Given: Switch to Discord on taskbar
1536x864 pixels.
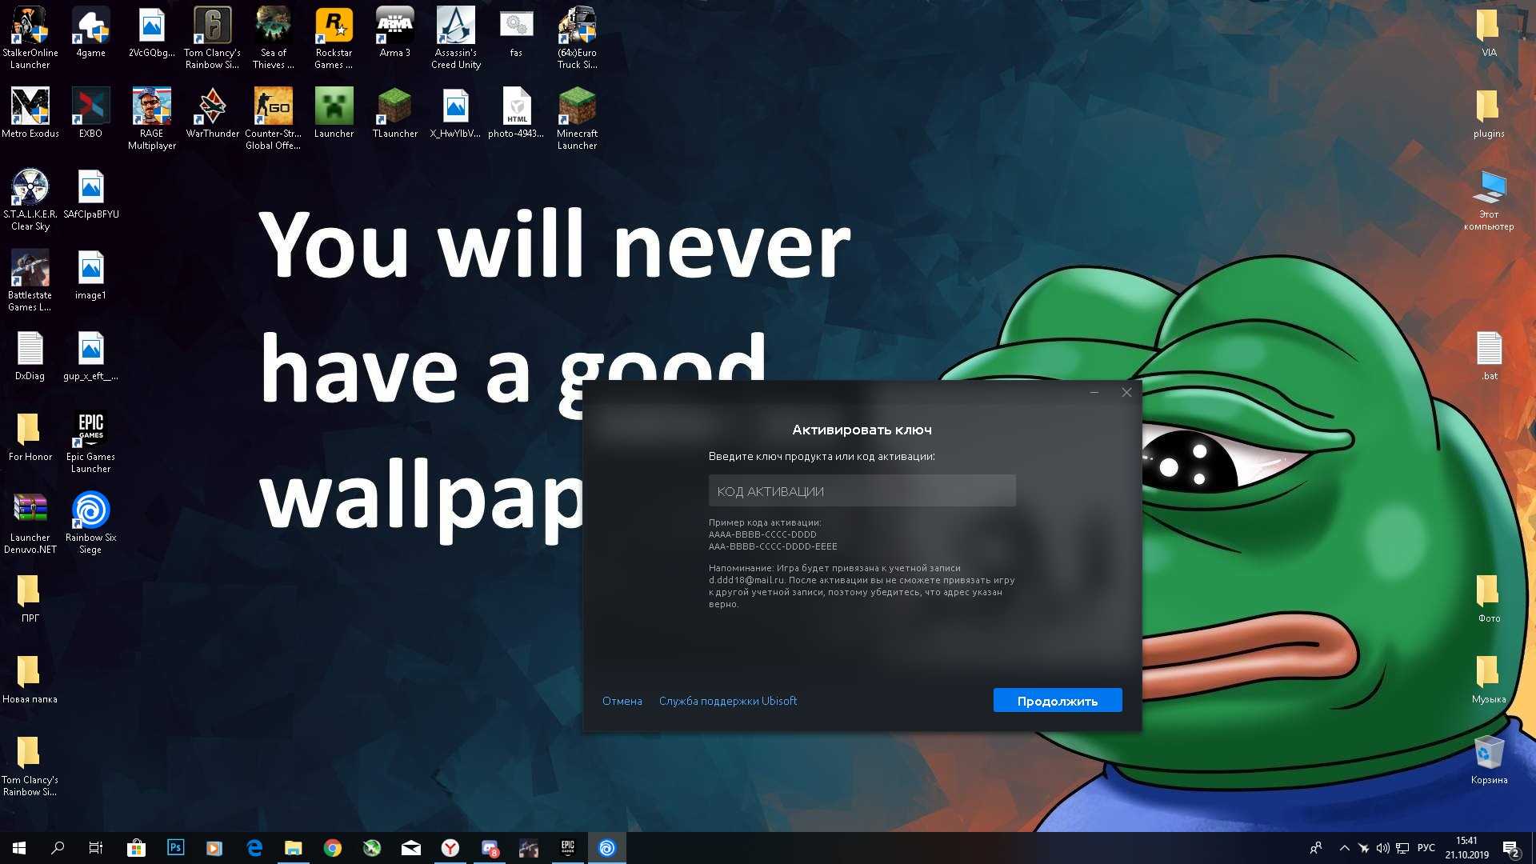Looking at the screenshot, I should tap(490, 848).
